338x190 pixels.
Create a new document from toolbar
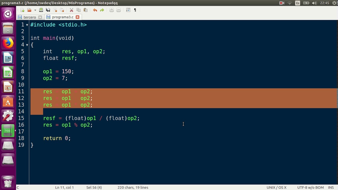(x=22, y=10)
